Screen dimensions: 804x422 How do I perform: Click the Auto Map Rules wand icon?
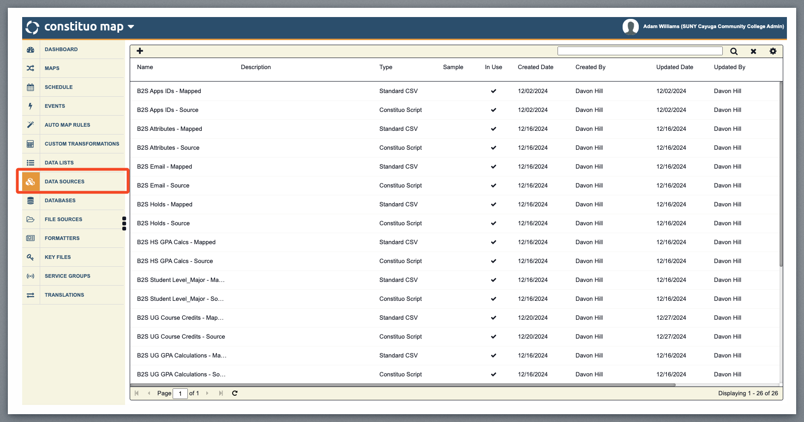(x=30, y=125)
